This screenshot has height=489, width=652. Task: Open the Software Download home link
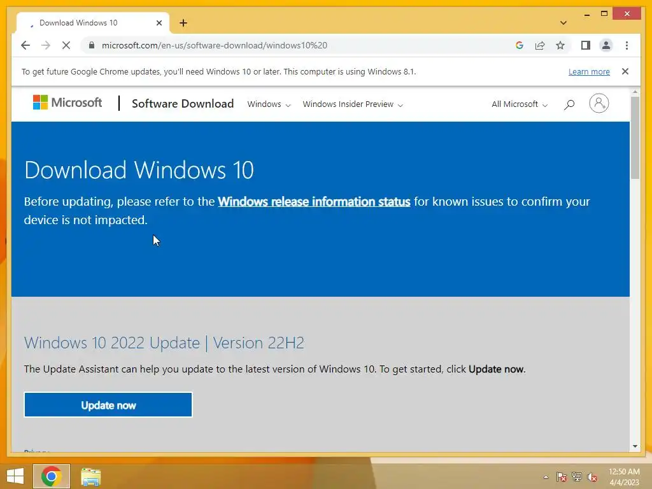click(183, 104)
